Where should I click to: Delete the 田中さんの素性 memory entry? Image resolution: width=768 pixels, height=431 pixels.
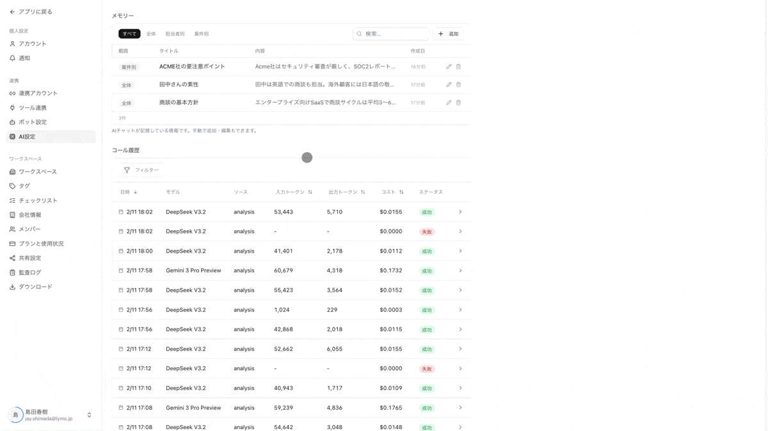458,84
